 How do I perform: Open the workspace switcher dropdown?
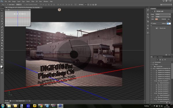click(166, 5)
